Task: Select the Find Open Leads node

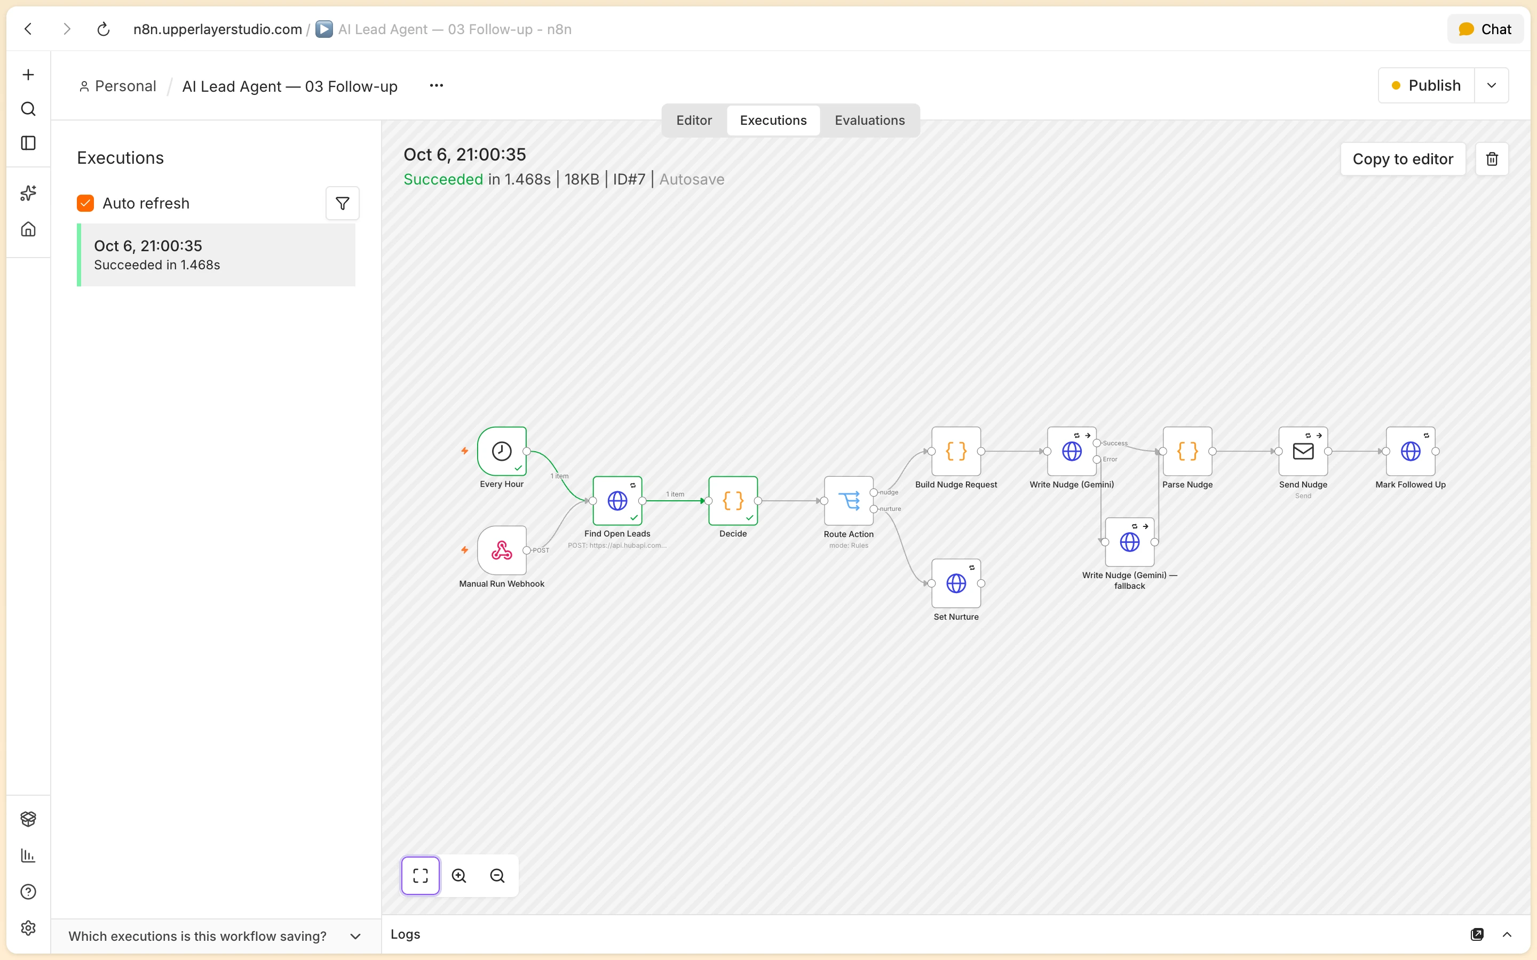Action: (x=617, y=501)
